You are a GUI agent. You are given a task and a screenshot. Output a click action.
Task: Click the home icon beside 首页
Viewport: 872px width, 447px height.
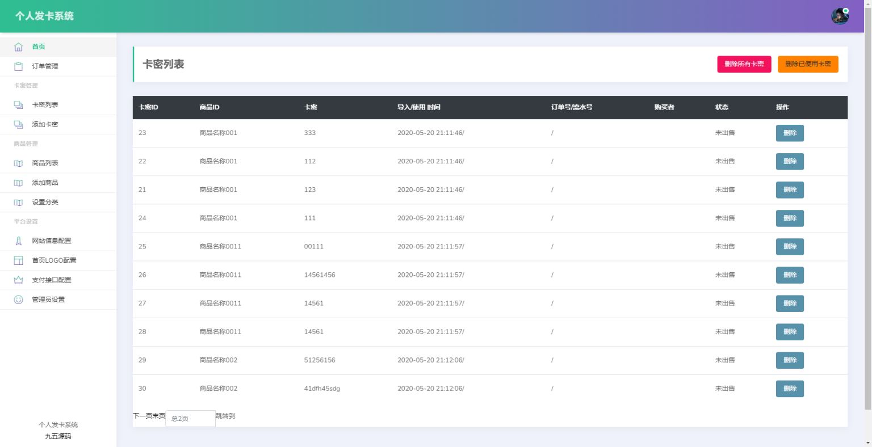click(18, 47)
